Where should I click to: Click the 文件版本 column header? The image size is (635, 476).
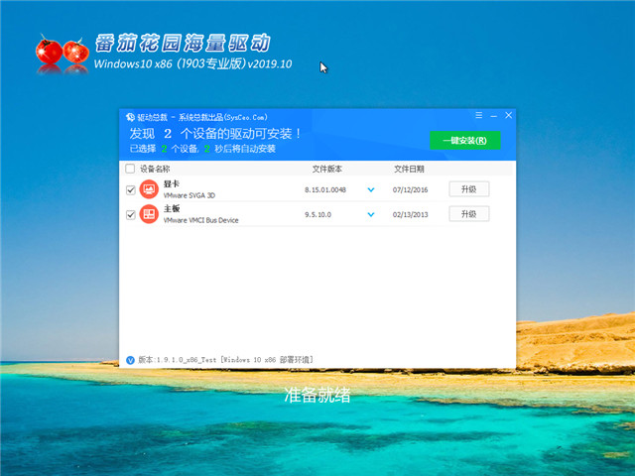(326, 169)
